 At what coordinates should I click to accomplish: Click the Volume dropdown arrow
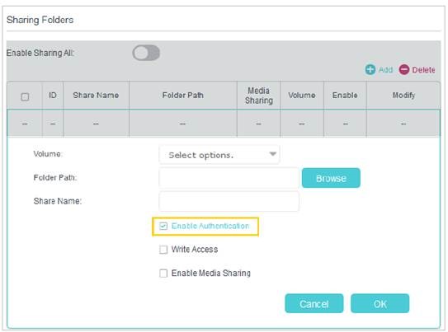(272, 154)
